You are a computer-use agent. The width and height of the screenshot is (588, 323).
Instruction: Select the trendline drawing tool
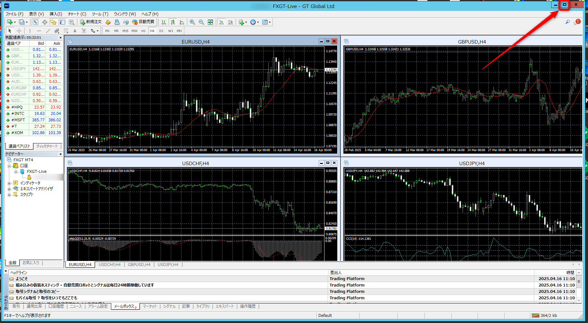(x=48, y=31)
